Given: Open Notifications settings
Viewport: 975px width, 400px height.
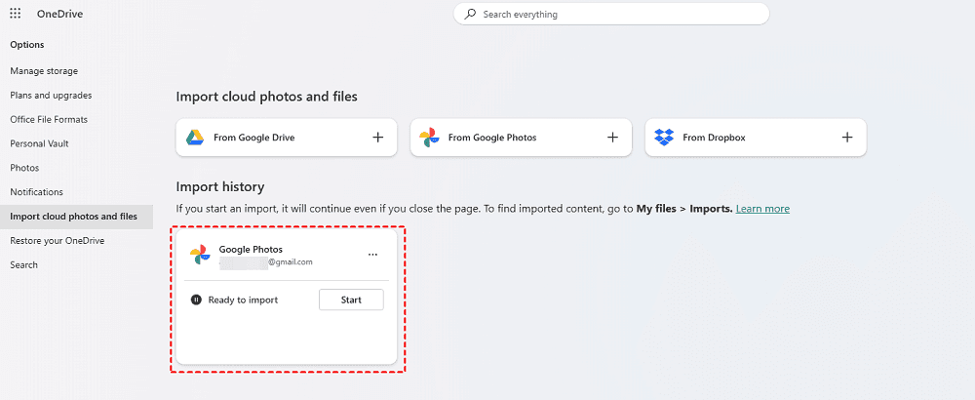Looking at the screenshot, I should point(36,192).
